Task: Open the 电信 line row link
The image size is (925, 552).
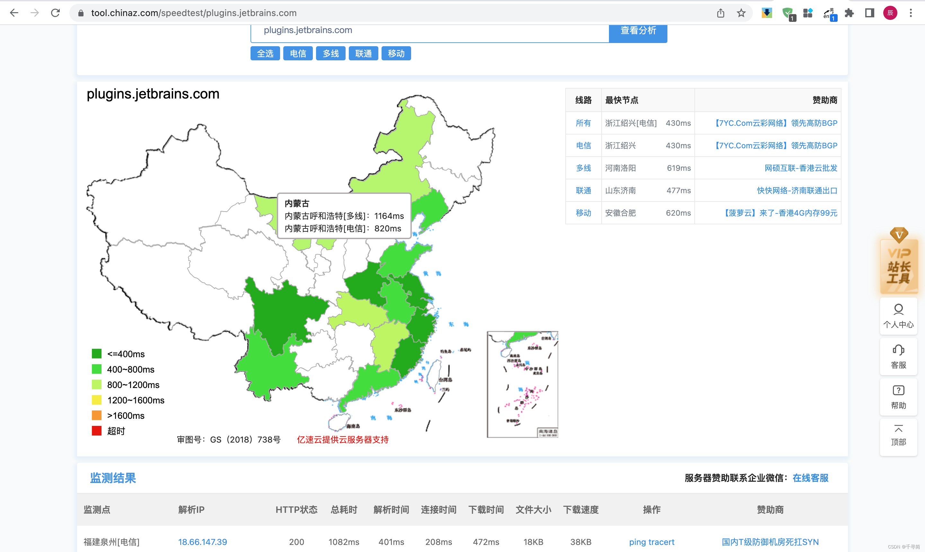Action: pyautogui.click(x=583, y=145)
